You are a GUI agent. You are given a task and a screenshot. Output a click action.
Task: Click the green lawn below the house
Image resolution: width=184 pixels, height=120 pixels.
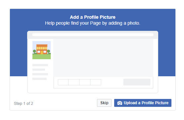pos(42,57)
